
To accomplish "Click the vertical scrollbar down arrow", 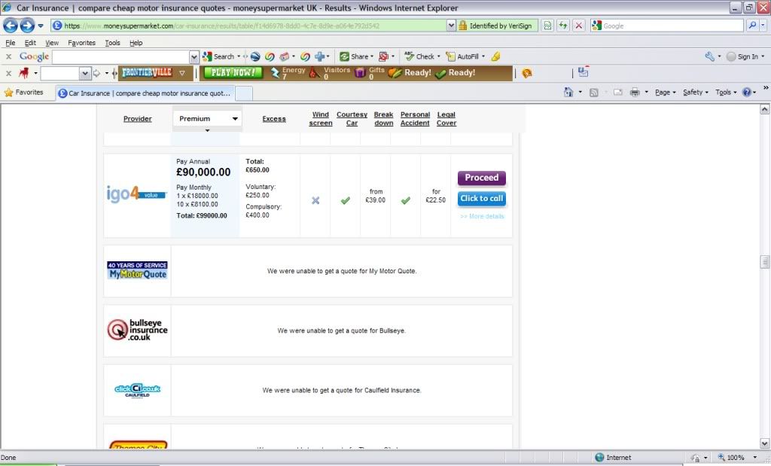I will (765, 443).
